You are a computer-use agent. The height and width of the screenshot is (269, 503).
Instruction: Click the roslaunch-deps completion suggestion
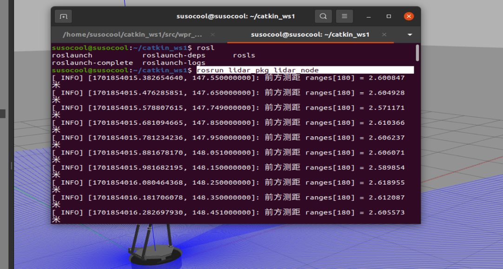tap(173, 55)
